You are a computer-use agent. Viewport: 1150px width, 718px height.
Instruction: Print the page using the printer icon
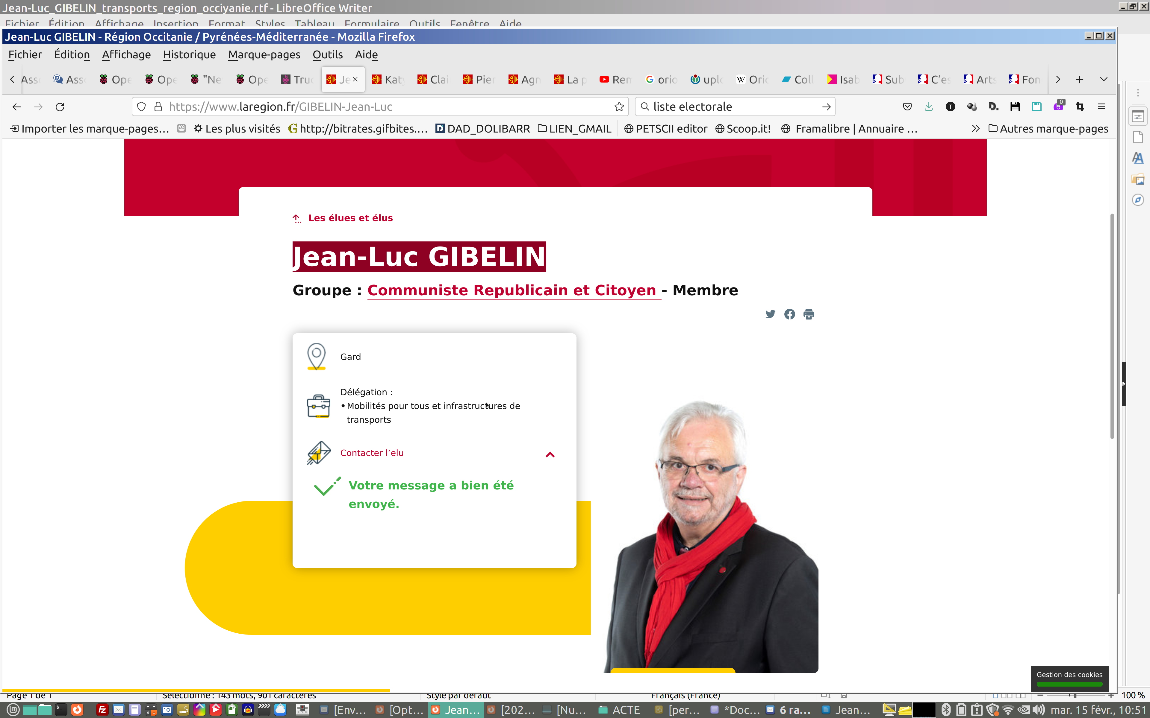click(x=808, y=314)
